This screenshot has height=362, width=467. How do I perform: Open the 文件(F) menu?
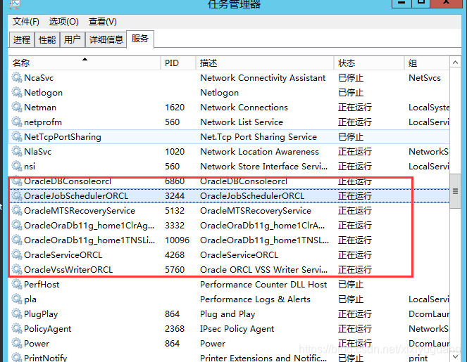click(26, 22)
